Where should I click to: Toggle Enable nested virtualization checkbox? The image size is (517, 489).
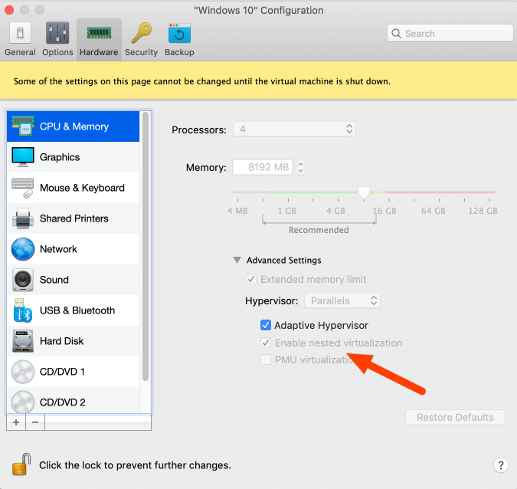(x=266, y=343)
